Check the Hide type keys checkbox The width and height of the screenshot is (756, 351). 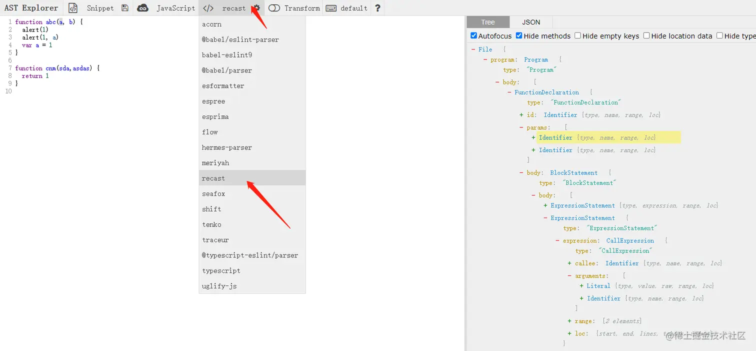click(719, 35)
